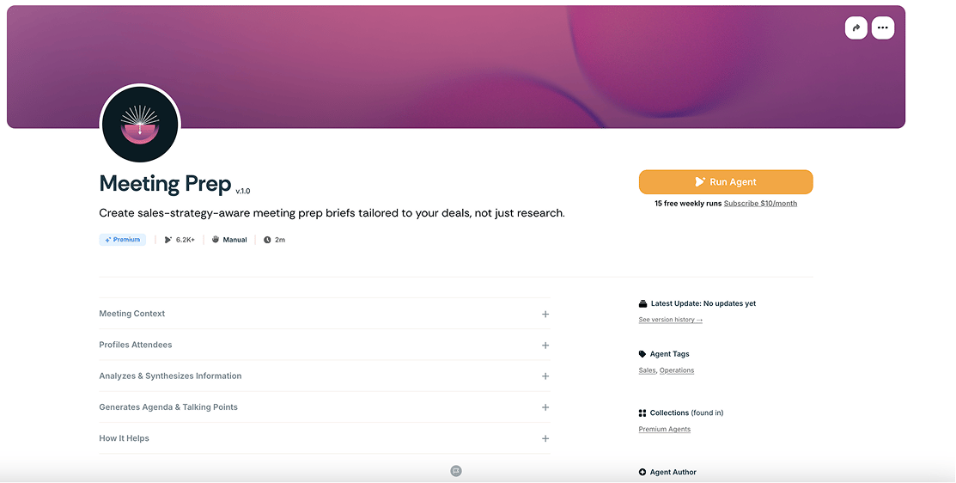
Task: Open the three-dots more options menu
Action: [882, 28]
